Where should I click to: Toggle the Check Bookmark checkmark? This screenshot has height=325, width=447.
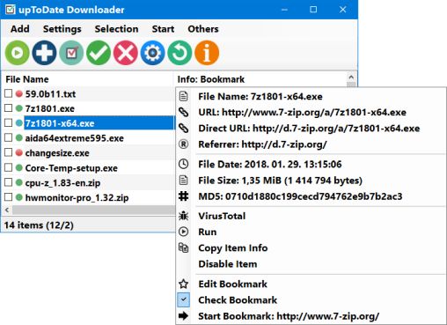pos(184,299)
